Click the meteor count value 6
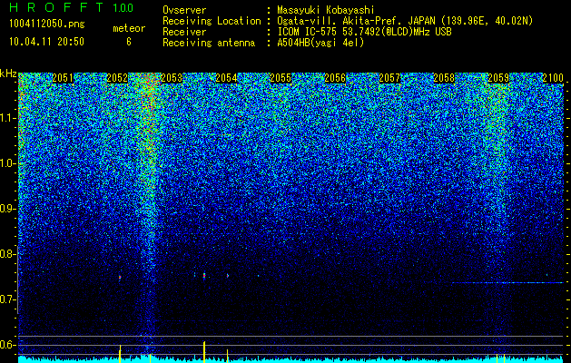 click(x=129, y=42)
